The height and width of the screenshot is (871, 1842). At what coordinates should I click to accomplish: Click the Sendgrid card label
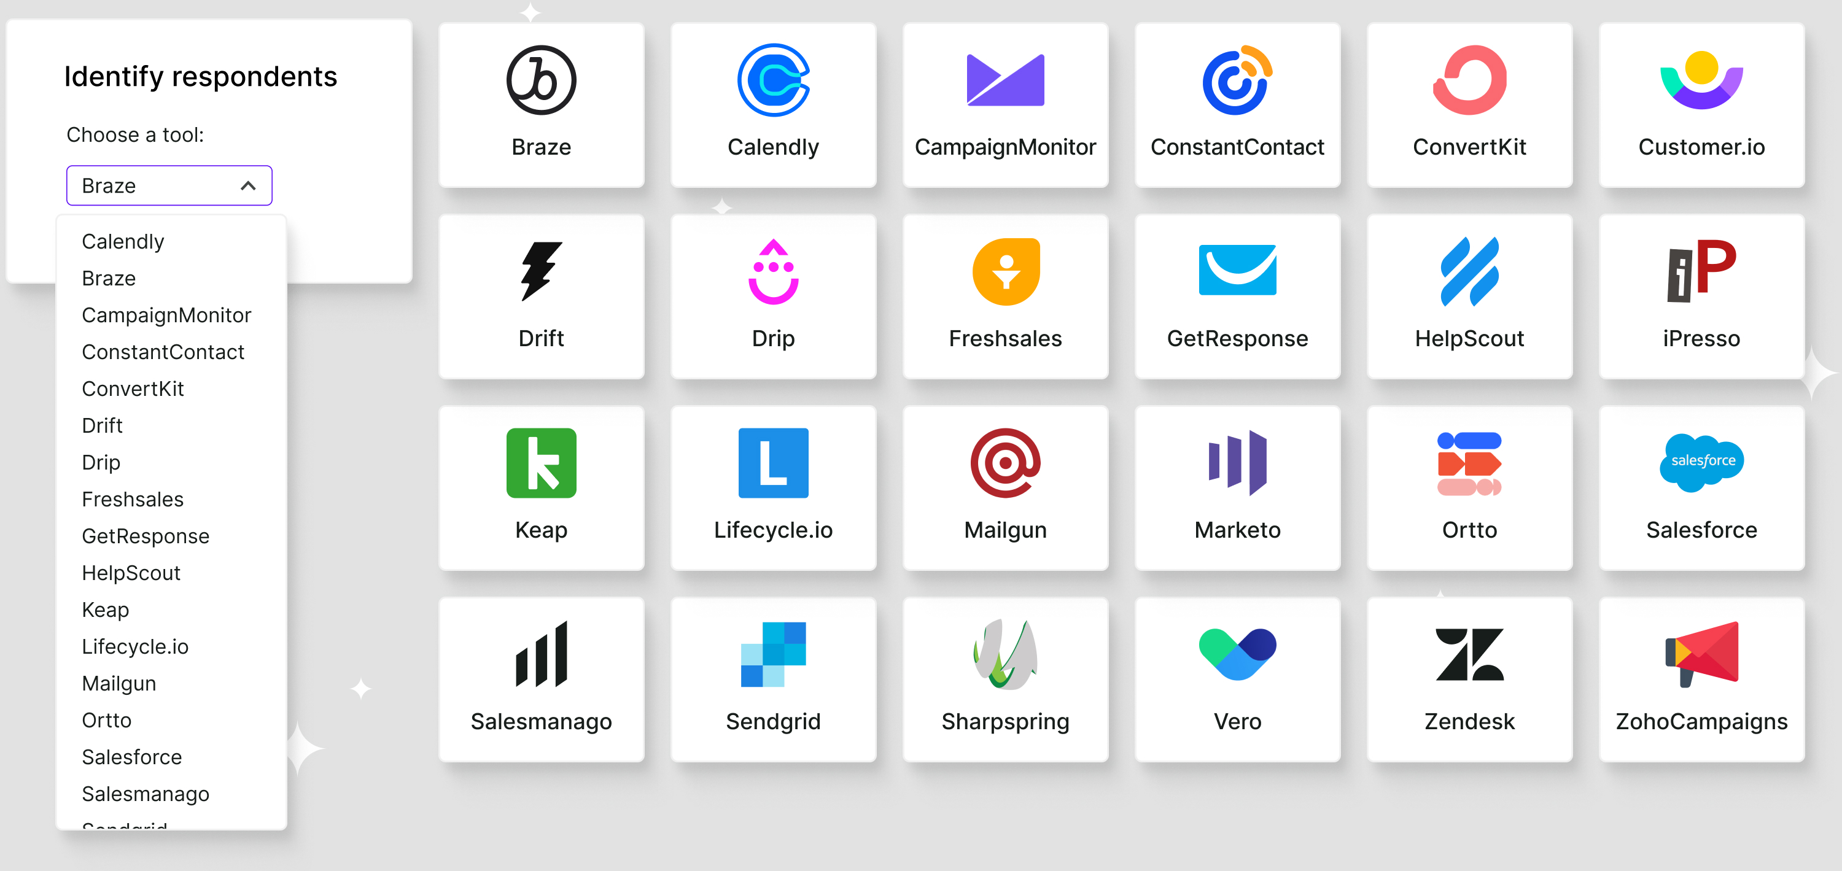point(773,722)
